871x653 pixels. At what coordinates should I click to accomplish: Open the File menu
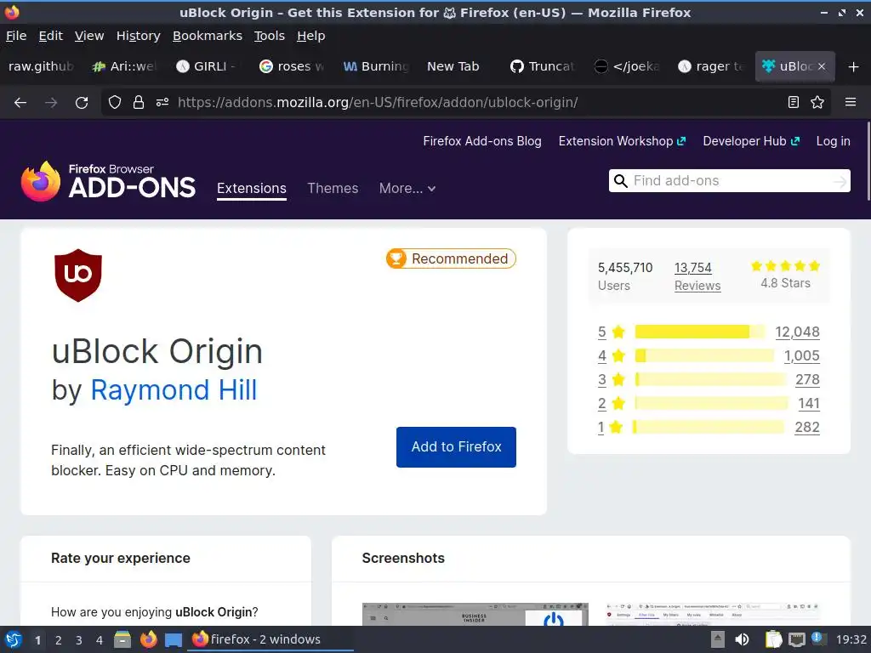[16, 36]
